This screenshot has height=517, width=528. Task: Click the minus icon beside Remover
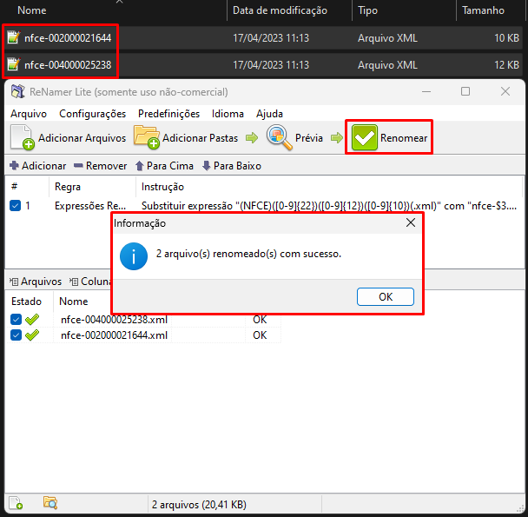coord(78,165)
